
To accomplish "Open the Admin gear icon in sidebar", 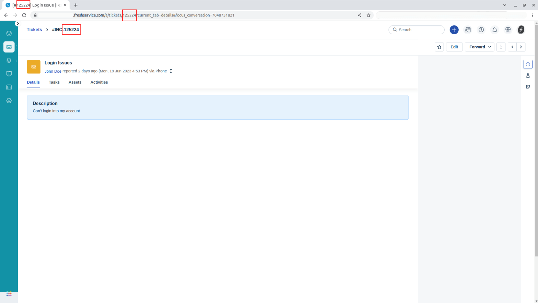I will pyautogui.click(x=9, y=101).
